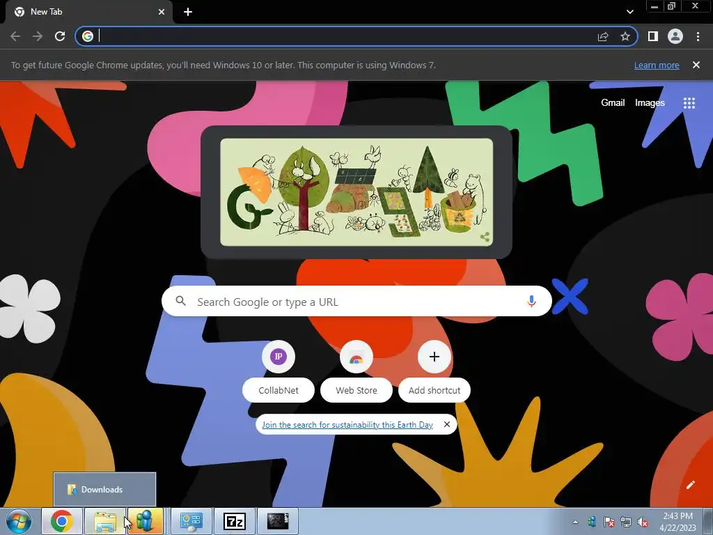This screenshot has width=713, height=535.
Task: Click Add shortcut button
Action: pyautogui.click(x=434, y=372)
